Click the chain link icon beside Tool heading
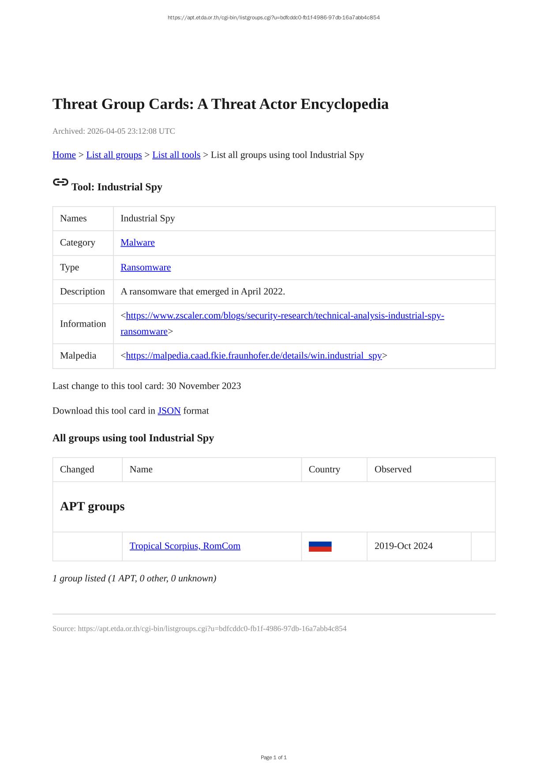Image resolution: width=548 pixels, height=775 pixels. [60, 182]
